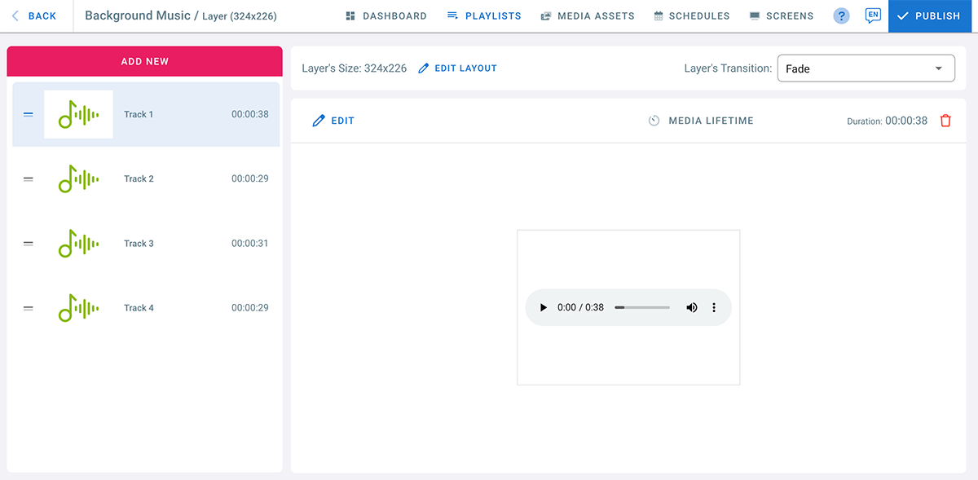Go back using the Back button
Image resolution: width=978 pixels, height=480 pixels.
click(x=34, y=16)
